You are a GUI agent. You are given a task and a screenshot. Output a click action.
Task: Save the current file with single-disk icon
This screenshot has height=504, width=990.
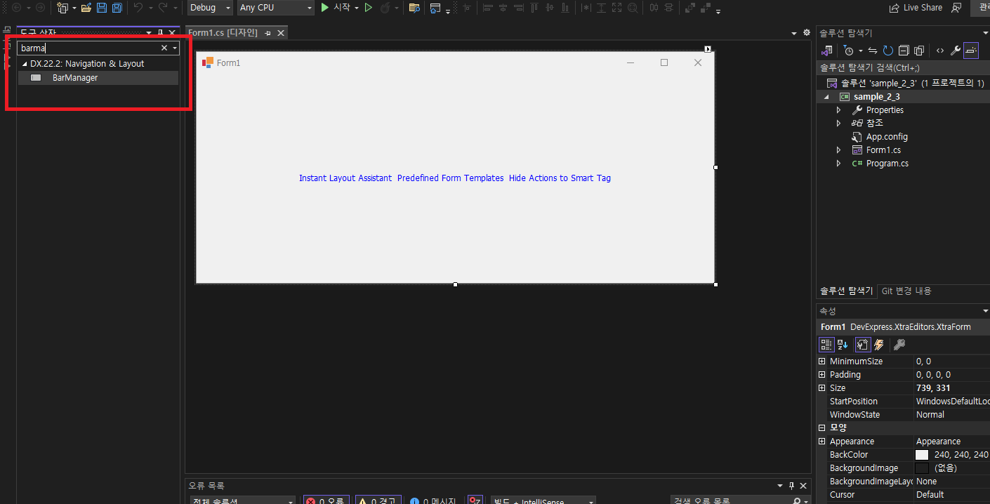[102, 8]
